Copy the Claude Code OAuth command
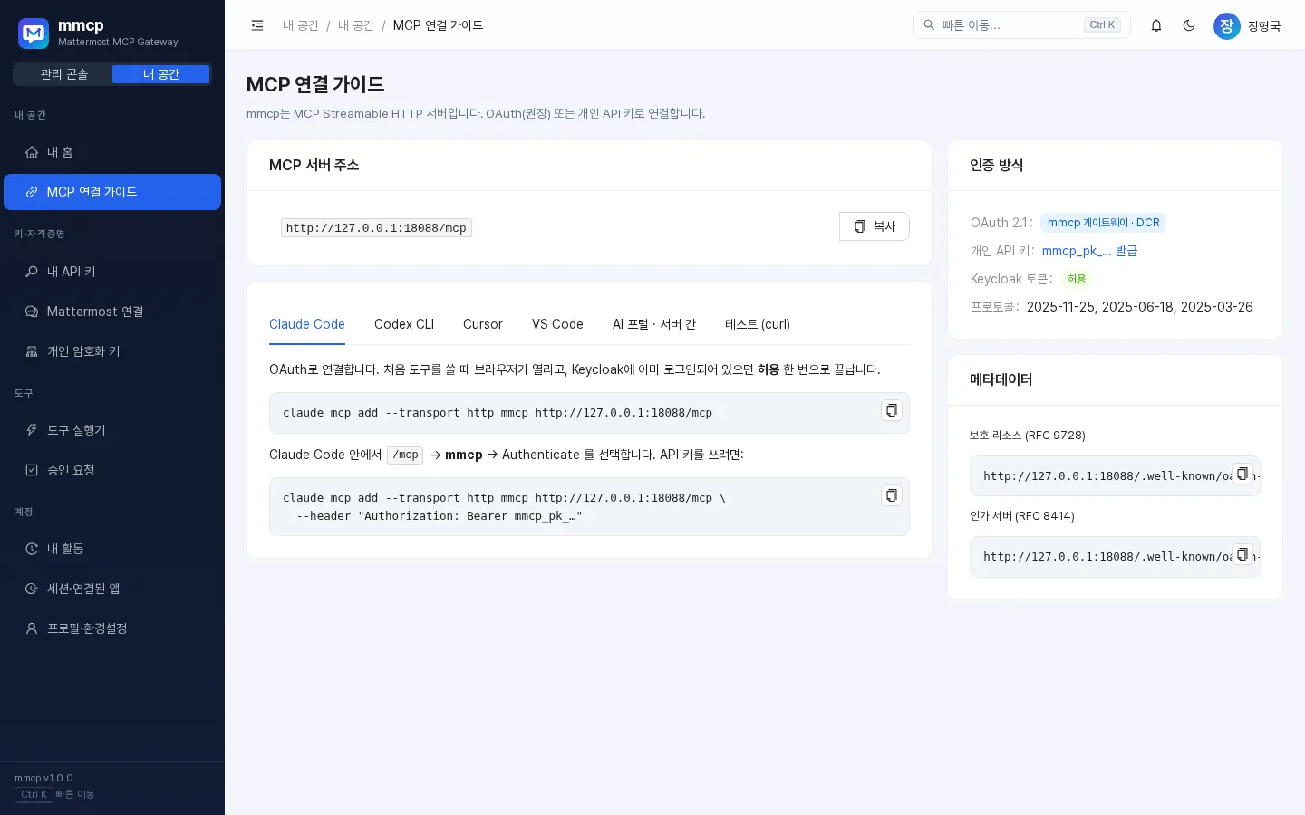This screenshot has height=815, width=1305. pos(892,410)
